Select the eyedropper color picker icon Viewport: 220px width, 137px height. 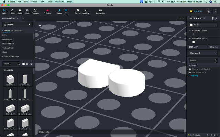(216, 18)
